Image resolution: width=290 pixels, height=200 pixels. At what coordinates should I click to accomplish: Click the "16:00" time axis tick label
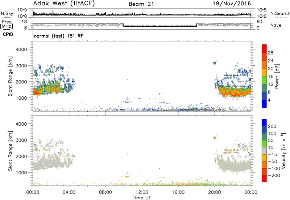click(178, 192)
